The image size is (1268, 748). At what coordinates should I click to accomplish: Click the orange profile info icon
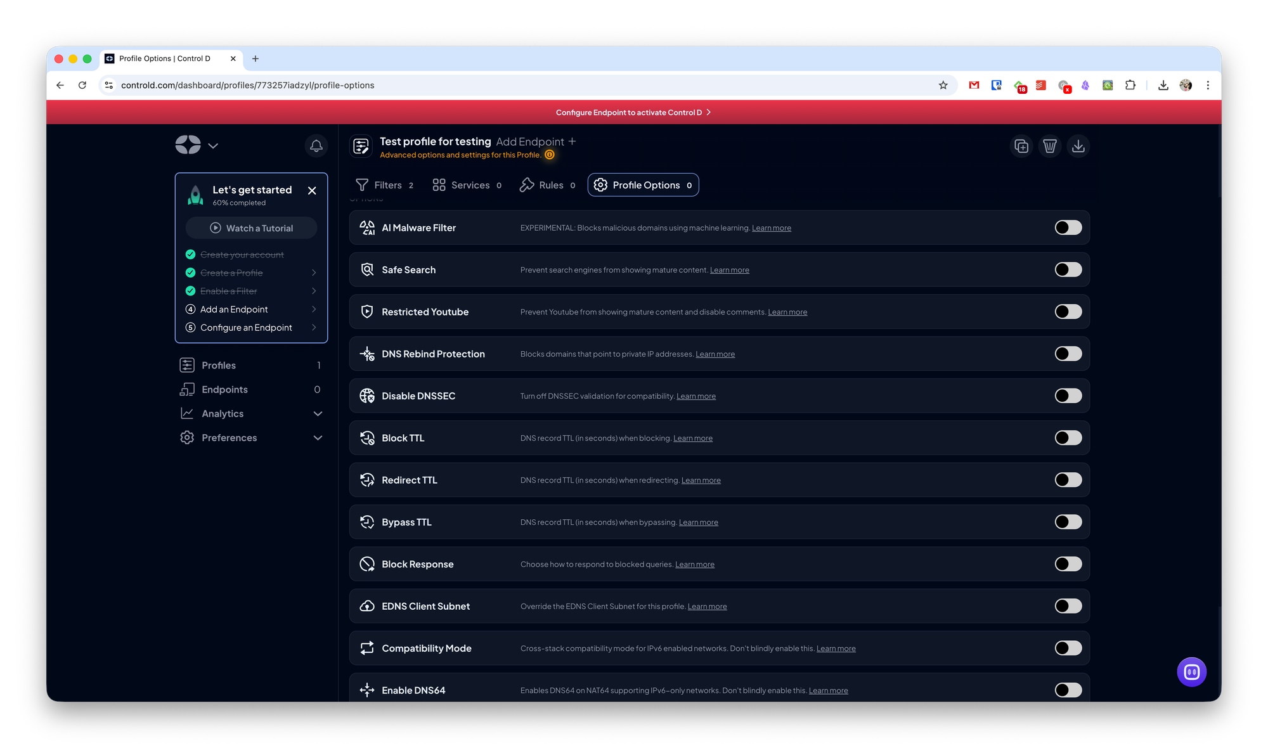click(550, 155)
